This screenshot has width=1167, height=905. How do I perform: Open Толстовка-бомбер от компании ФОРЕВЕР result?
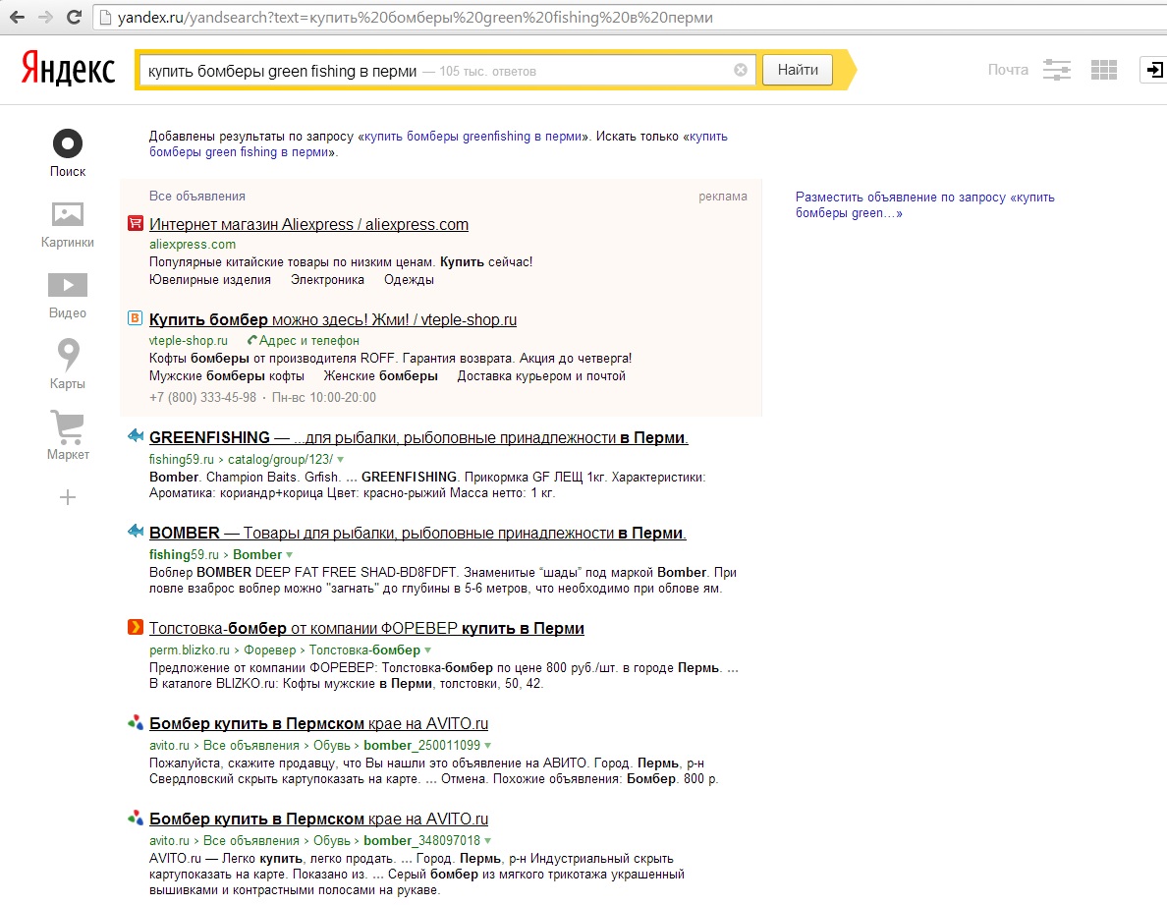click(366, 628)
